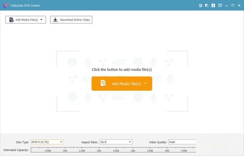244x156 pixels.
Task: Click the Disc Type label
Action: pos(22,142)
